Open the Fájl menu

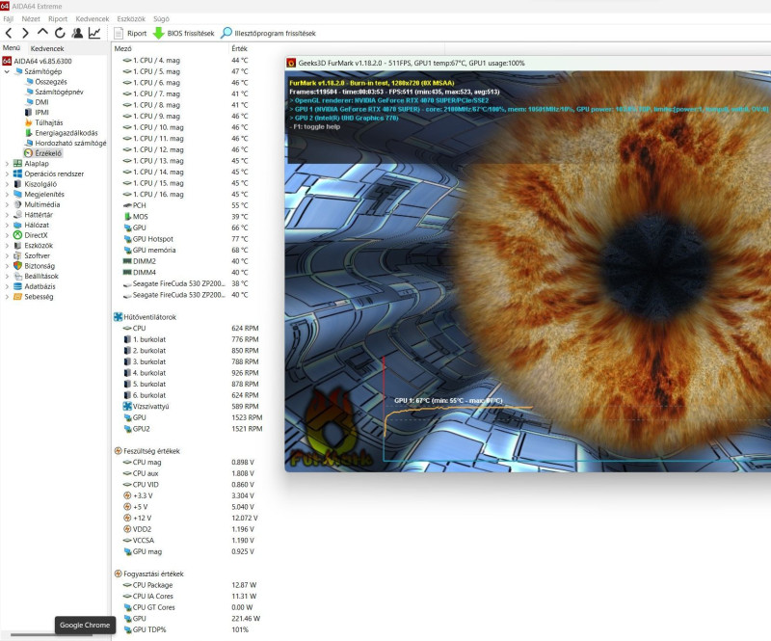tap(9, 18)
